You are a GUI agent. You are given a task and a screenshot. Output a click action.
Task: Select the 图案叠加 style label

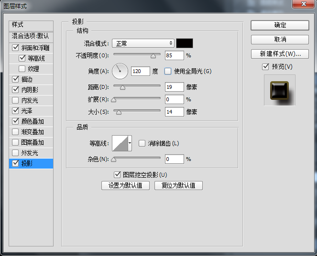pyautogui.click(x=33, y=142)
